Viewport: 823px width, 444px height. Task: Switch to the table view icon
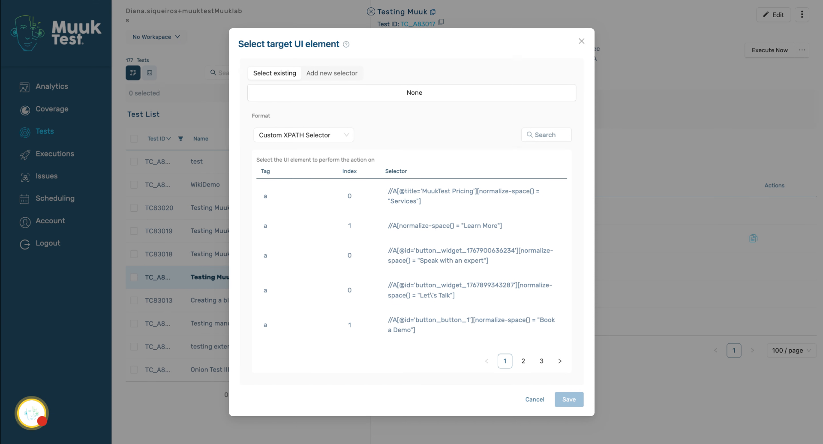[x=150, y=73]
